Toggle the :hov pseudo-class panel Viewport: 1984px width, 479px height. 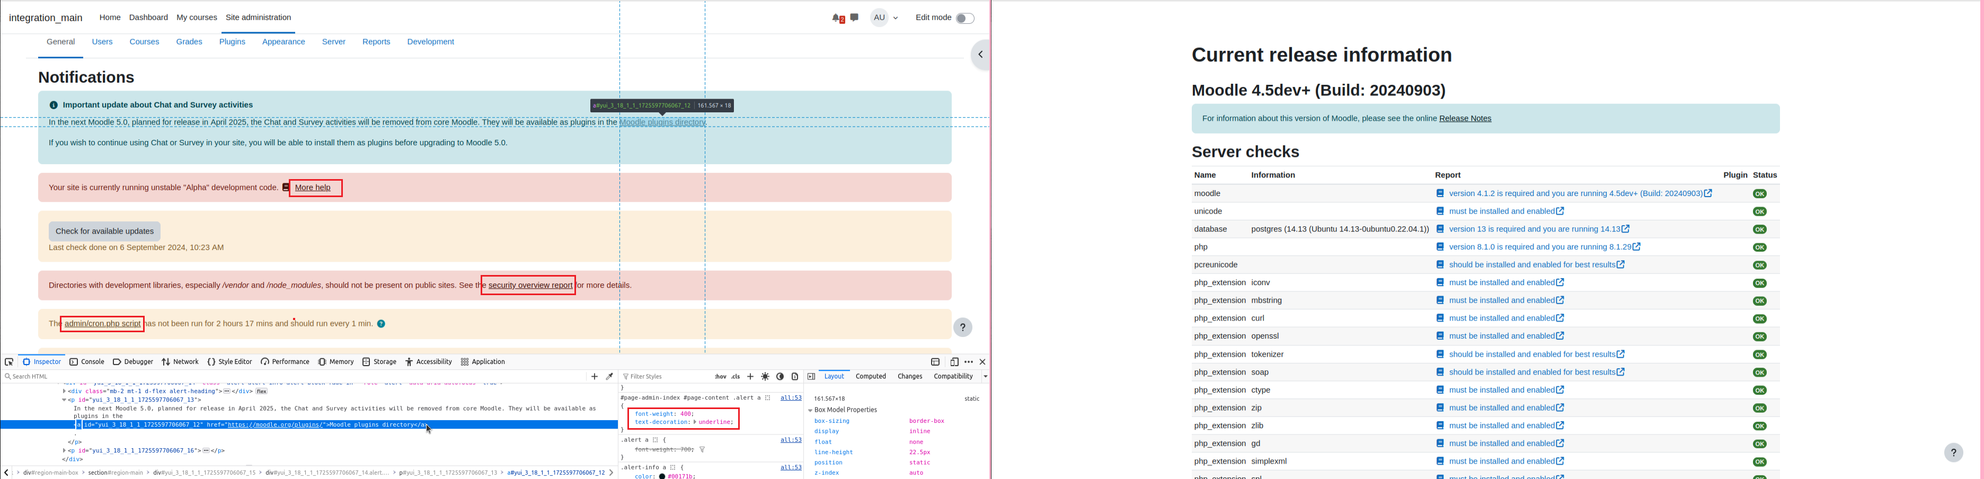[x=720, y=377]
